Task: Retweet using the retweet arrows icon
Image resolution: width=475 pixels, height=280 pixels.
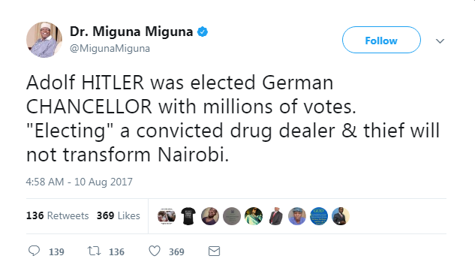Action: pos(94,251)
